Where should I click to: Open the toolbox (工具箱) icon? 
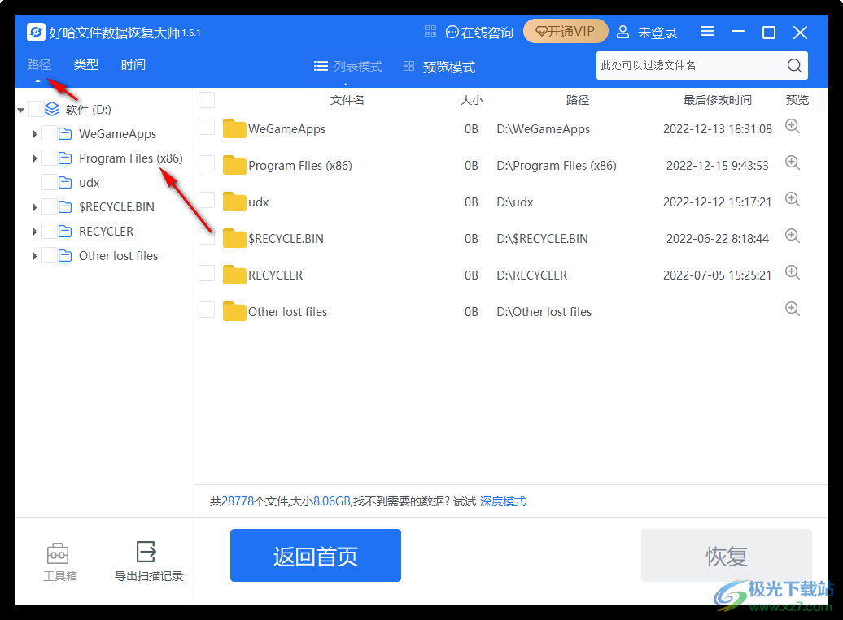(58, 553)
